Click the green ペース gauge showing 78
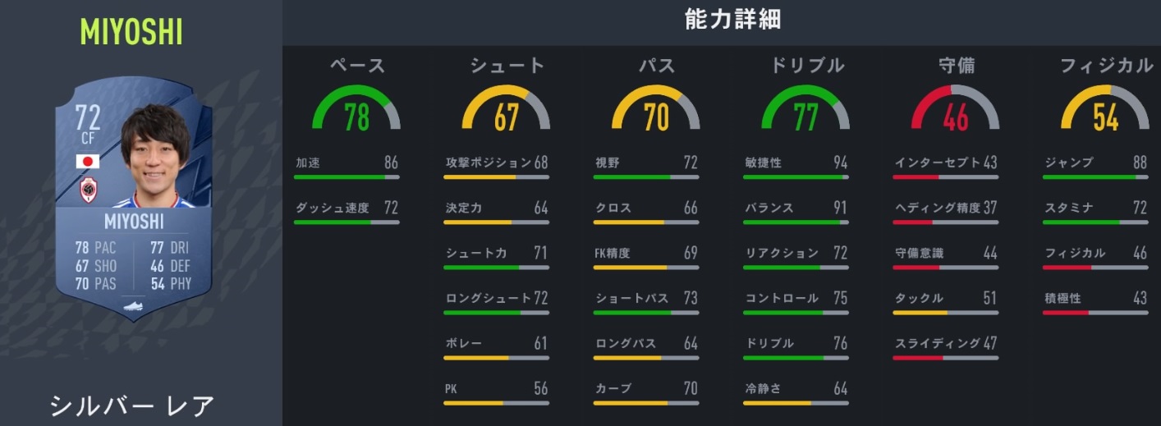Viewport: 1161px width, 426px height. click(x=356, y=109)
